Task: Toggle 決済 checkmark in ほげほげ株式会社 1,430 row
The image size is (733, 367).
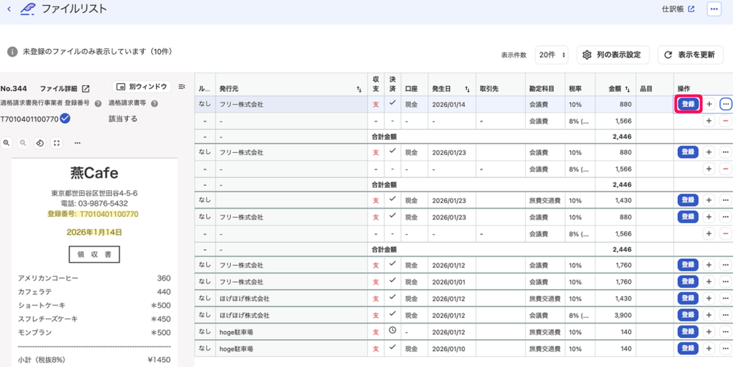Action: (392, 297)
